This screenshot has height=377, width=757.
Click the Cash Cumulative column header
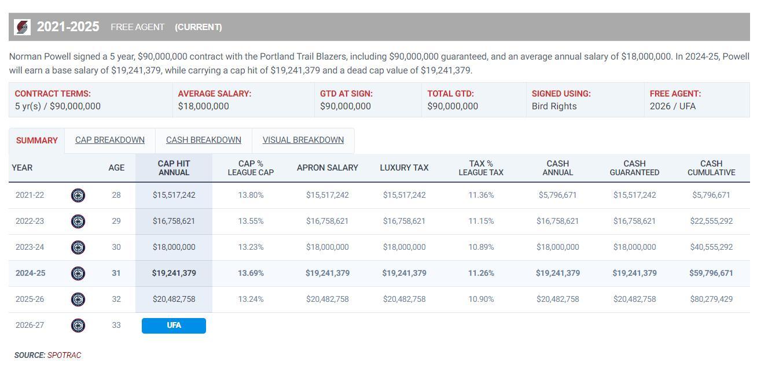pyautogui.click(x=711, y=168)
